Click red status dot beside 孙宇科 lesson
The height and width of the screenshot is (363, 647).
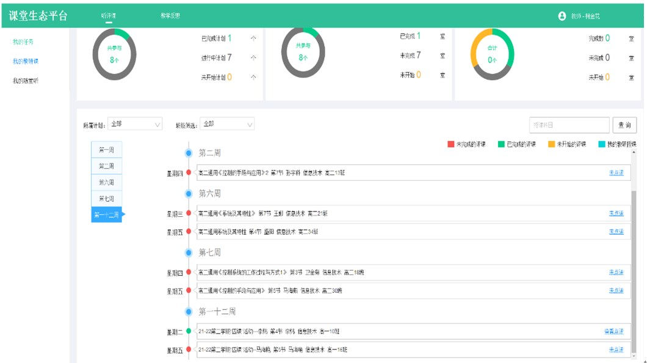coord(189,173)
